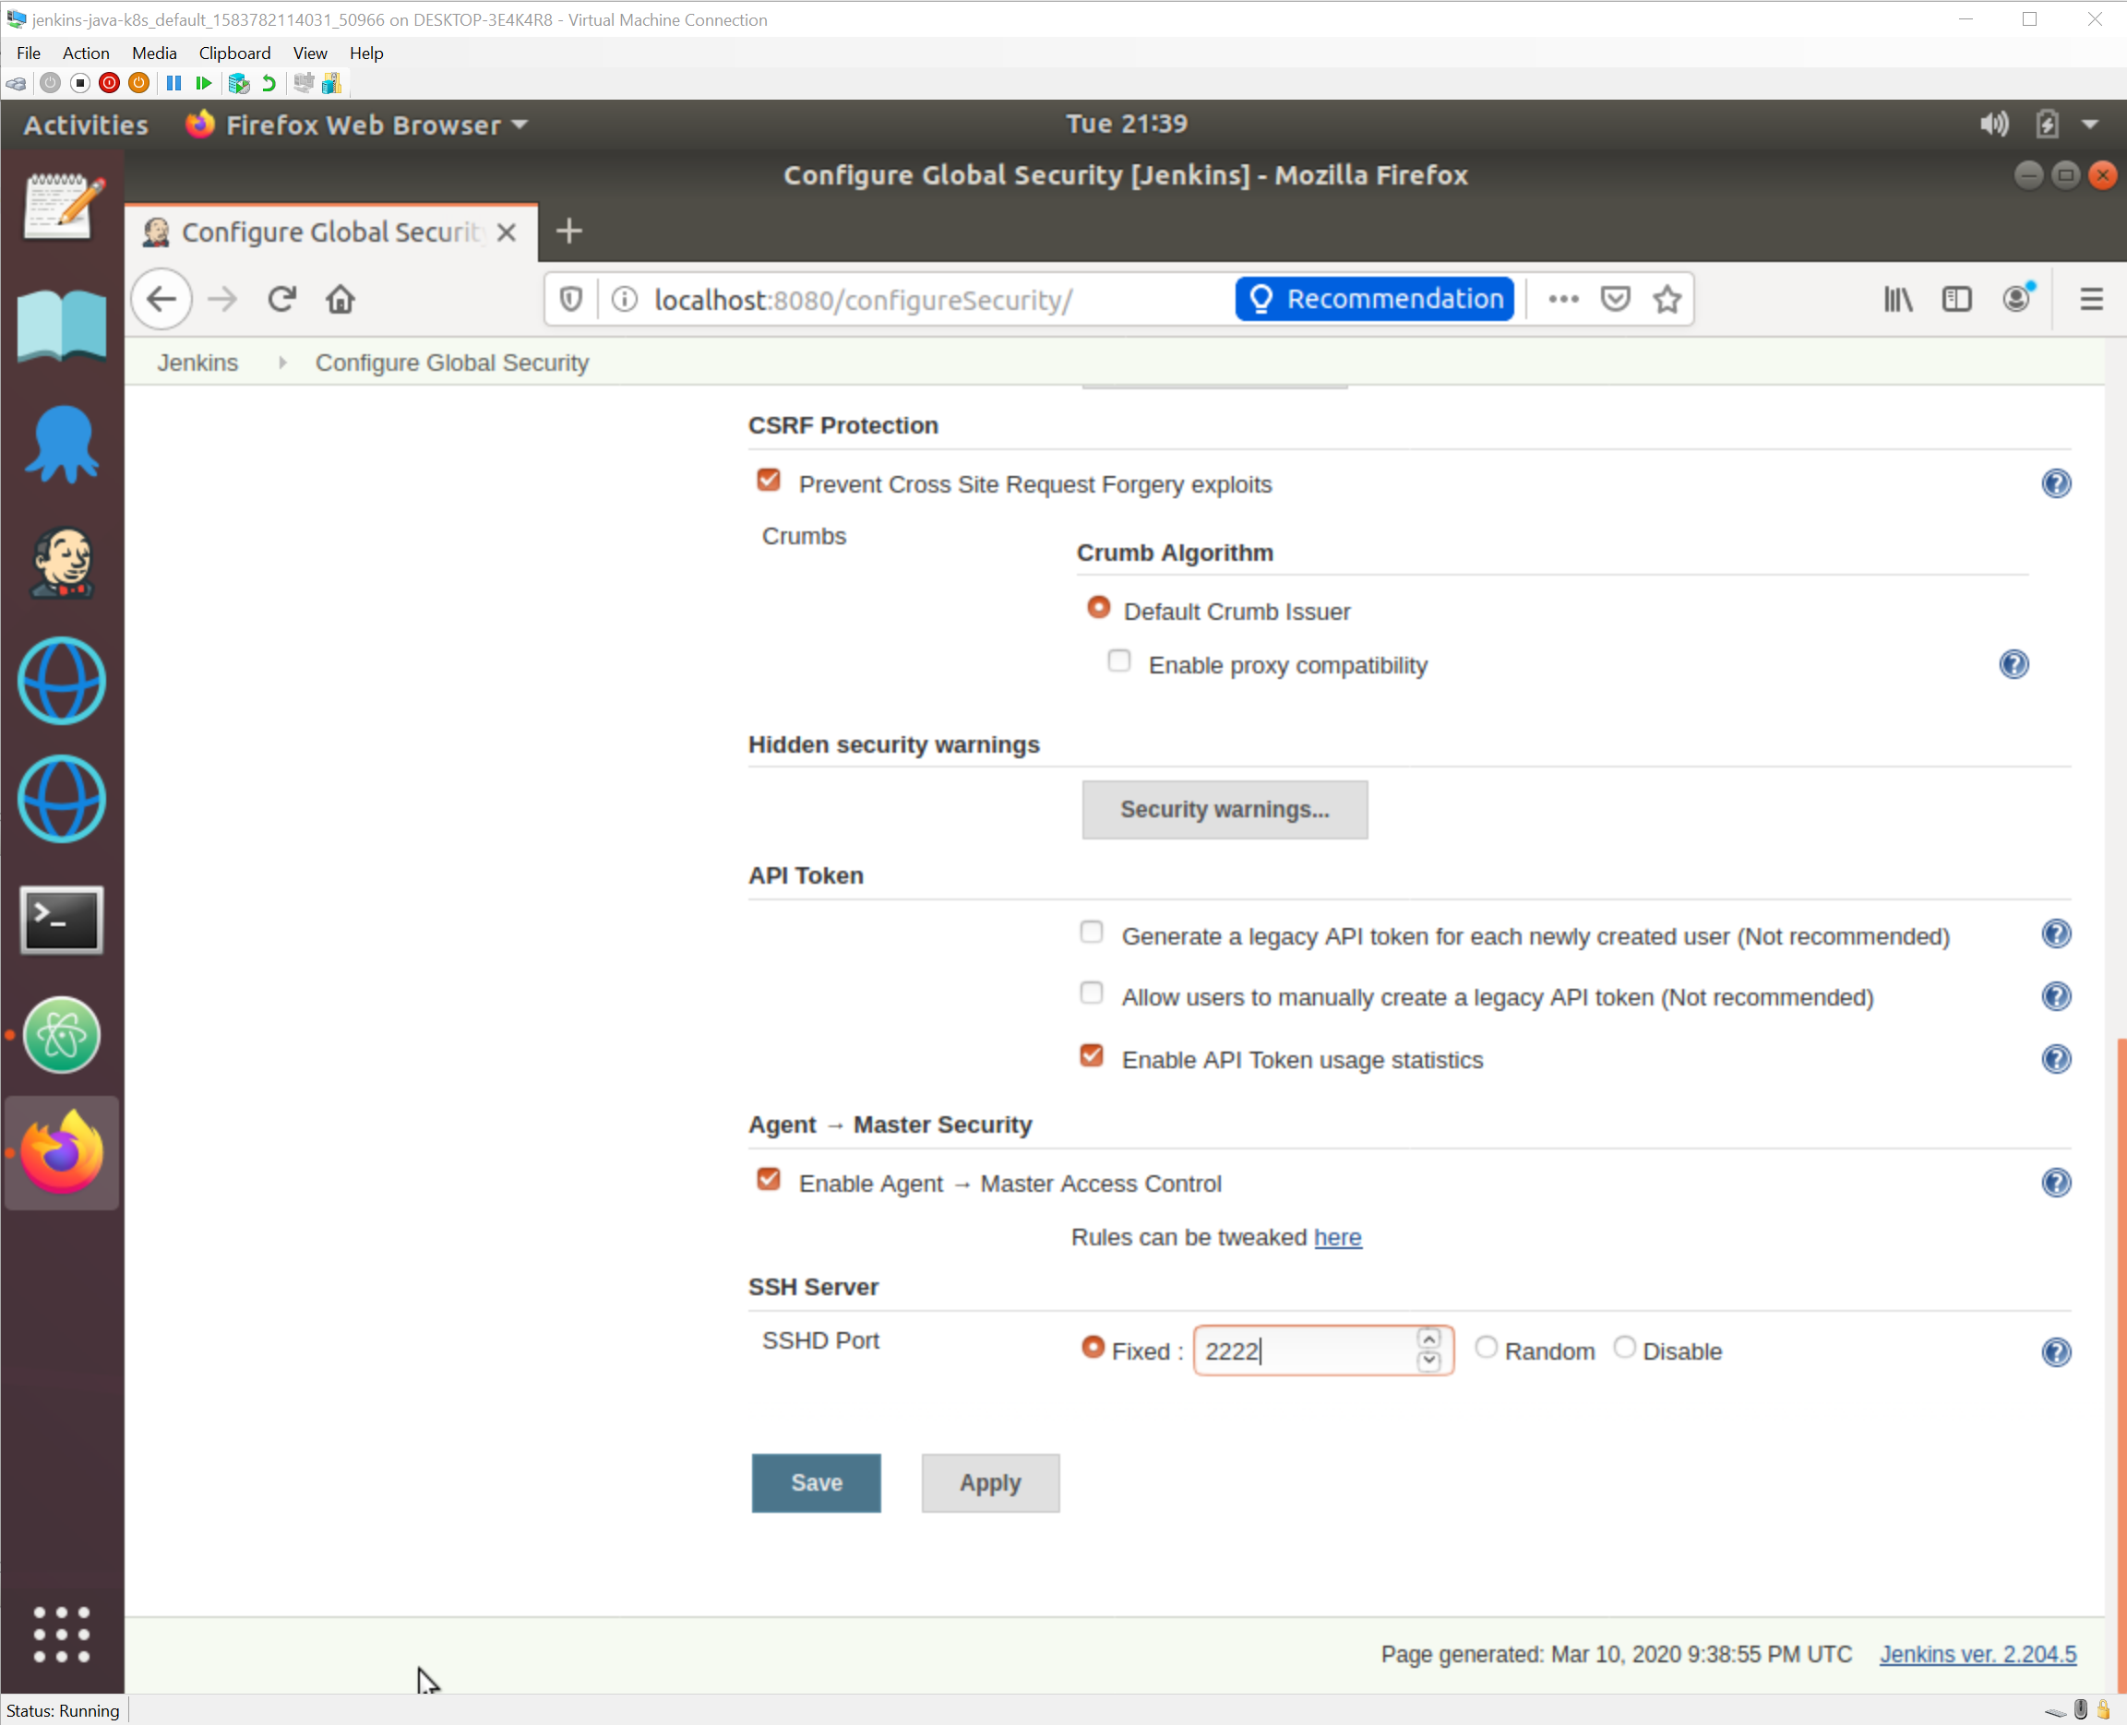Expand the Jenkins breadcrumb arrow
The image size is (2127, 1725).
(282, 363)
